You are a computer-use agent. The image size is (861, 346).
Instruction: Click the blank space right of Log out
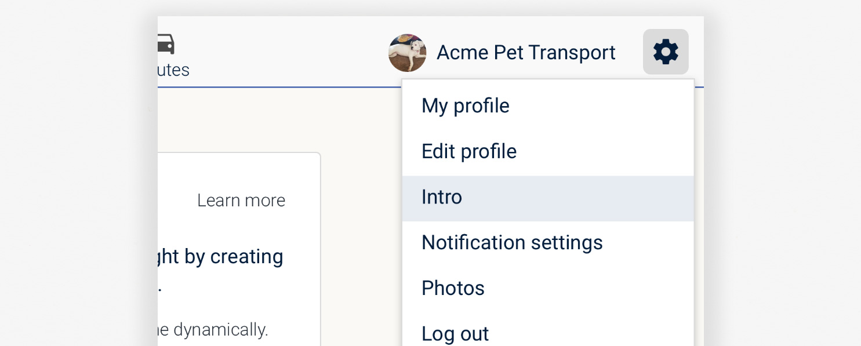pos(591,333)
